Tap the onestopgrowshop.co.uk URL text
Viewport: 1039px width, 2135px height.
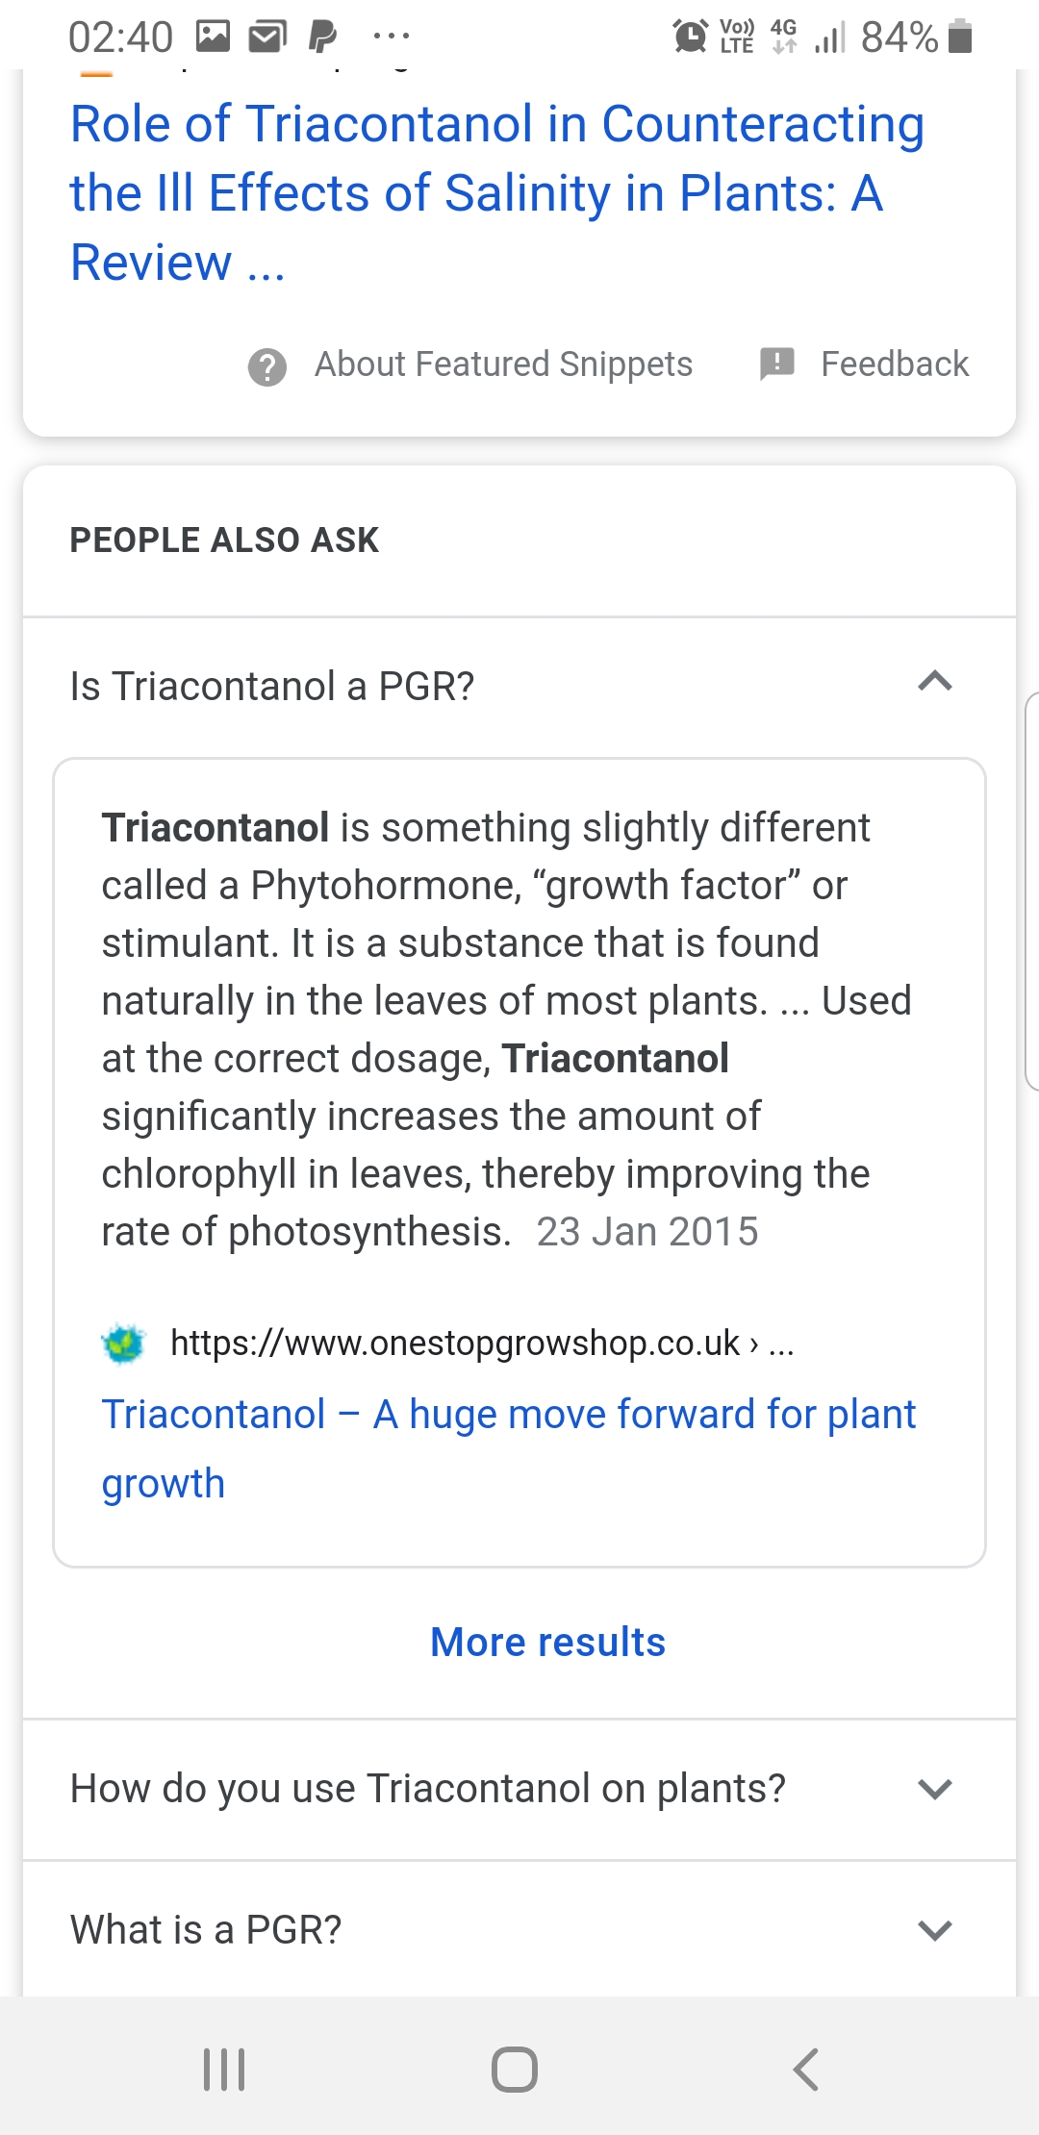coord(456,1344)
